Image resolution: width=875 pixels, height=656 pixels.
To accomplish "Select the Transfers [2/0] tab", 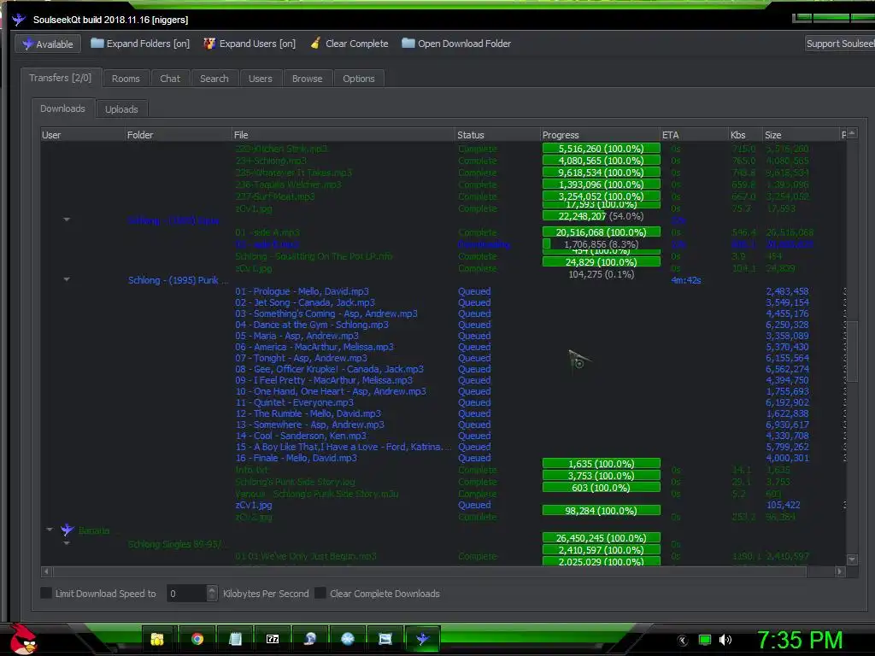I will (x=61, y=78).
